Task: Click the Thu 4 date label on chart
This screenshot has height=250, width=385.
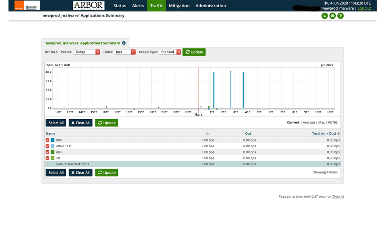Action: (x=198, y=115)
